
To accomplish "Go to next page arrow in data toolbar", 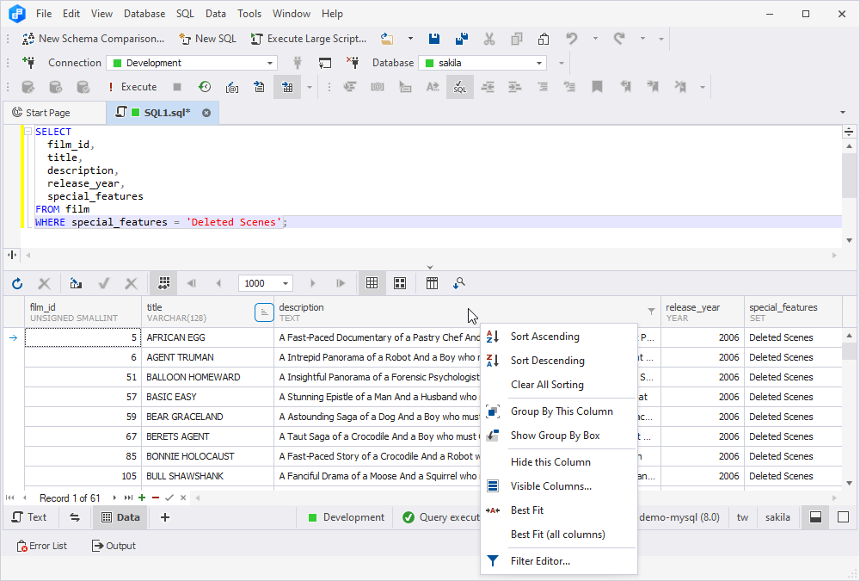I will [x=313, y=283].
